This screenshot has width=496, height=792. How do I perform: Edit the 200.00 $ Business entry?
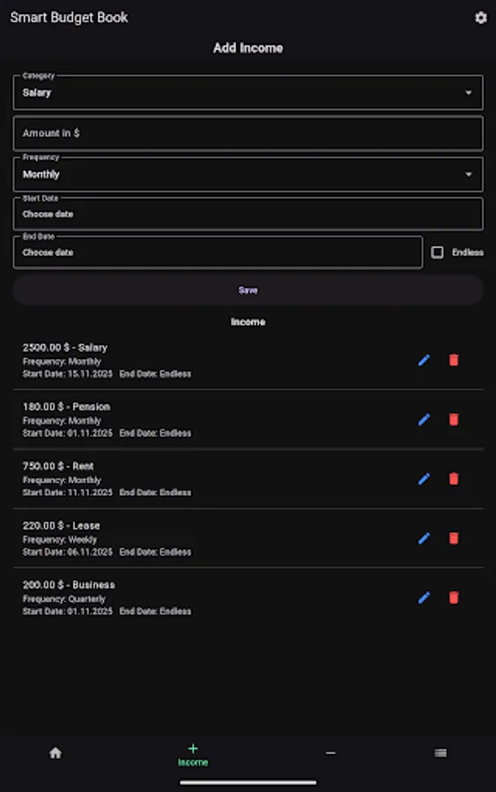[424, 598]
